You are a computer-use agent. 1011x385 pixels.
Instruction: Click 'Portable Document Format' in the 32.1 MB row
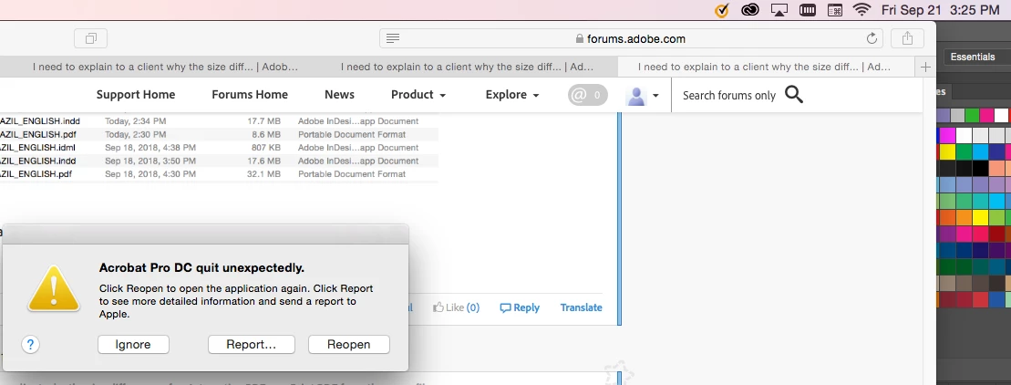pyautogui.click(x=351, y=173)
